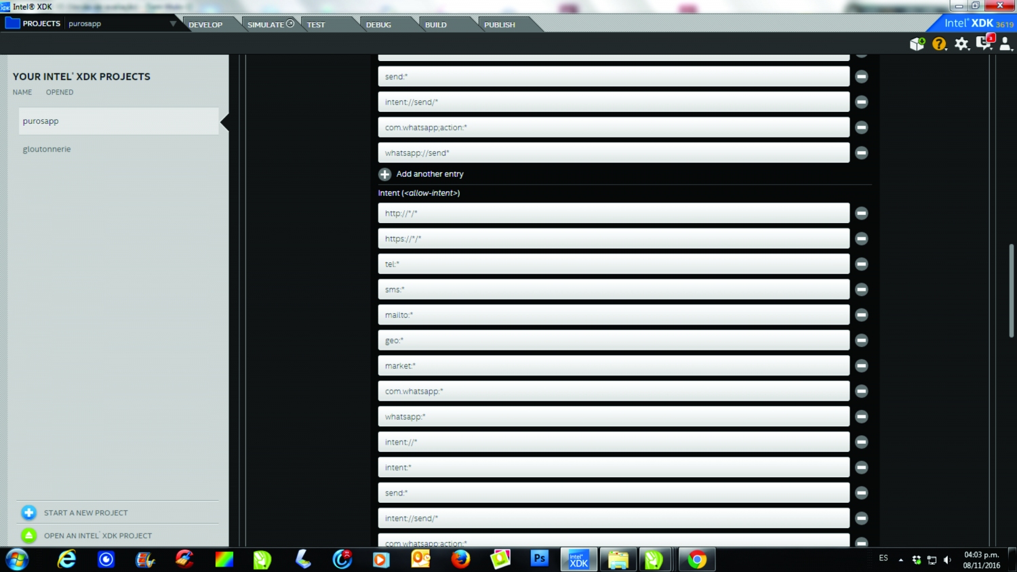Remove the whatsapp://send* entry
1017x572 pixels.
point(861,152)
